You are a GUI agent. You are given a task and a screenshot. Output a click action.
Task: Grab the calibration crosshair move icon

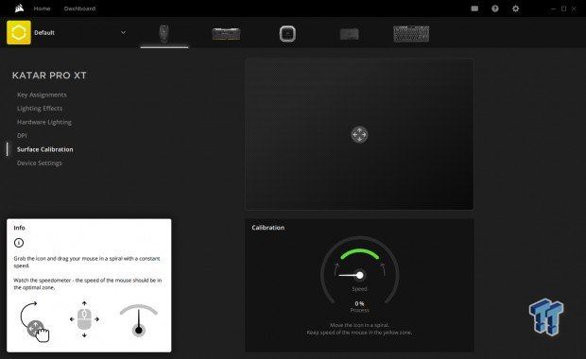click(x=359, y=134)
